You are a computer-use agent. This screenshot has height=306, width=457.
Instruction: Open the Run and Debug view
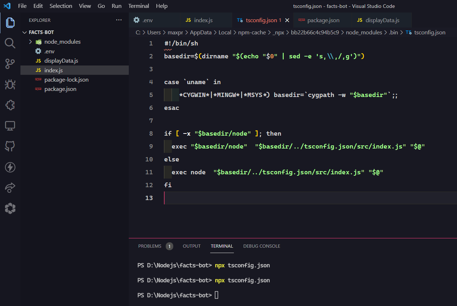[x=10, y=84]
